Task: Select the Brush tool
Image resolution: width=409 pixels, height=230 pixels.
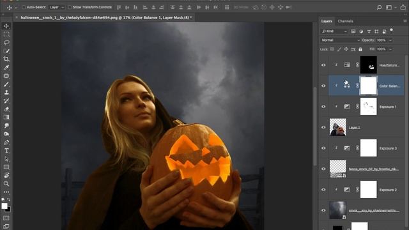Action: point(6,84)
